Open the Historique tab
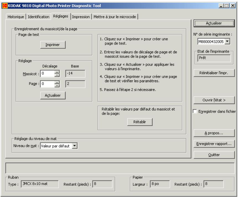238x197 pixels. (16, 17)
